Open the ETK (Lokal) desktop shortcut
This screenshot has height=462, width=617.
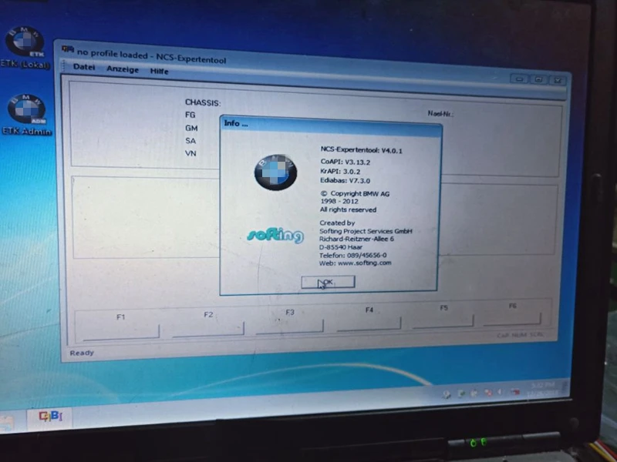(25, 47)
